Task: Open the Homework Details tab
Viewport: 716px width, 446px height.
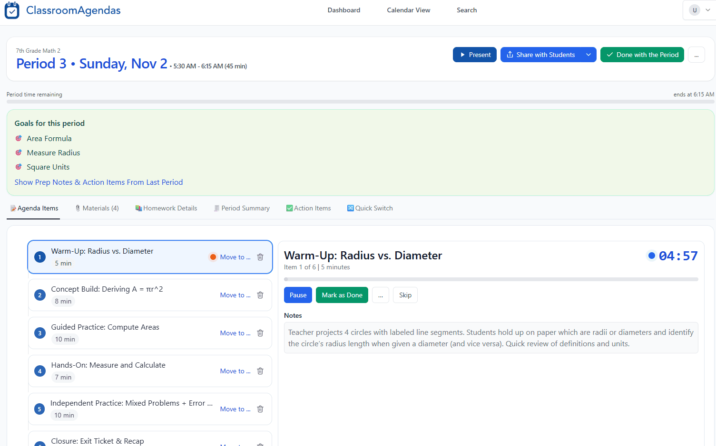Action: (x=166, y=208)
